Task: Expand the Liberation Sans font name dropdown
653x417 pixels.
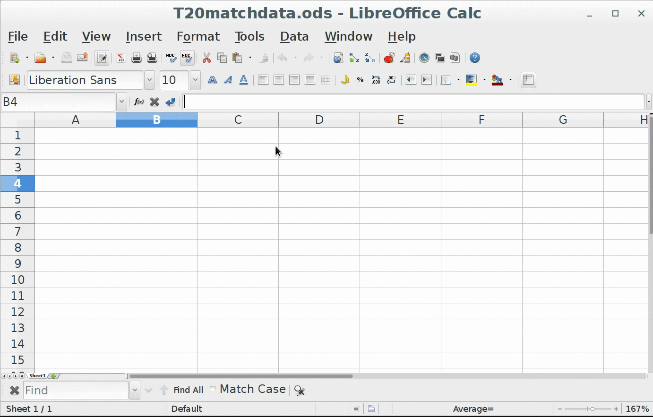Action: click(149, 80)
